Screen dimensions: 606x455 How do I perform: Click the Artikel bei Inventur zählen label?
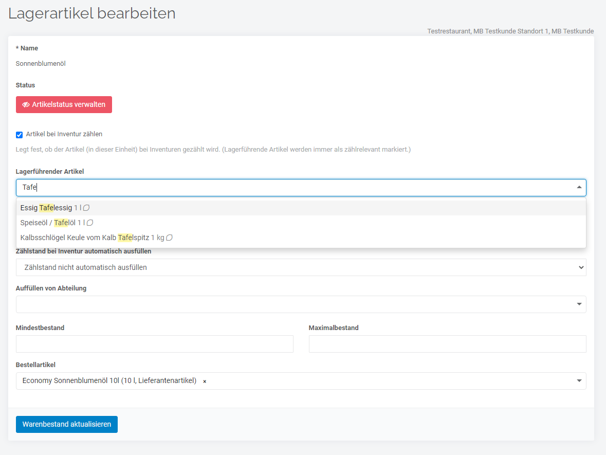pyautogui.click(x=64, y=134)
